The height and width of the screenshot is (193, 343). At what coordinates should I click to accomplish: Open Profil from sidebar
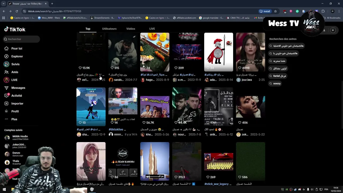(x=15, y=111)
